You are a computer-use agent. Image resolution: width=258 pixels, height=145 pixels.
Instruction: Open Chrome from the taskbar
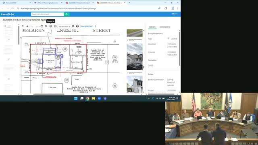pyautogui.click(x=87, y=98)
